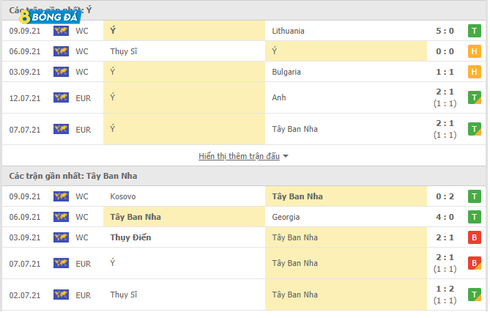The image size is (490, 318).
Task: Open the Georgia team link
Action: click(x=285, y=217)
